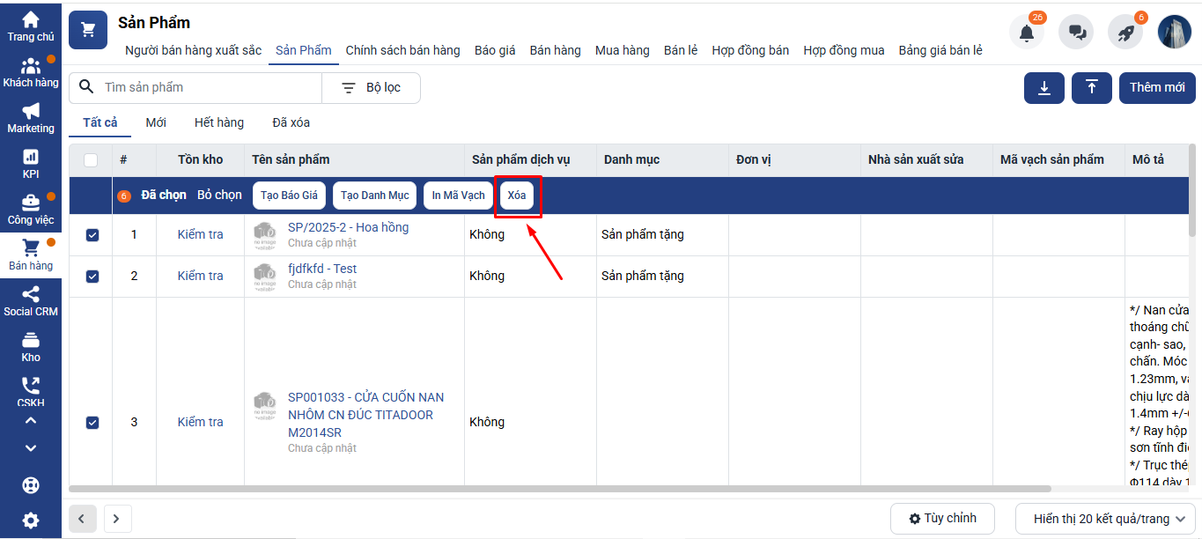This screenshot has height=539, width=1202.
Task: Click the Thêm mới button
Action: click(x=1156, y=88)
